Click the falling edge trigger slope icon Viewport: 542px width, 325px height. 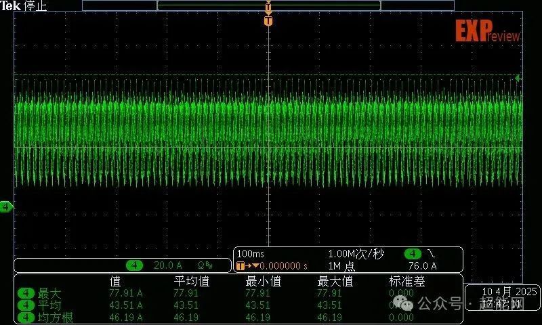click(432, 254)
